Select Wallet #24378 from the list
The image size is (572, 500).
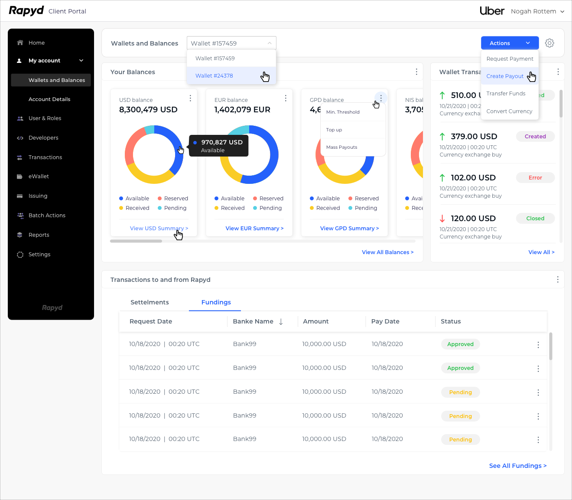214,75
